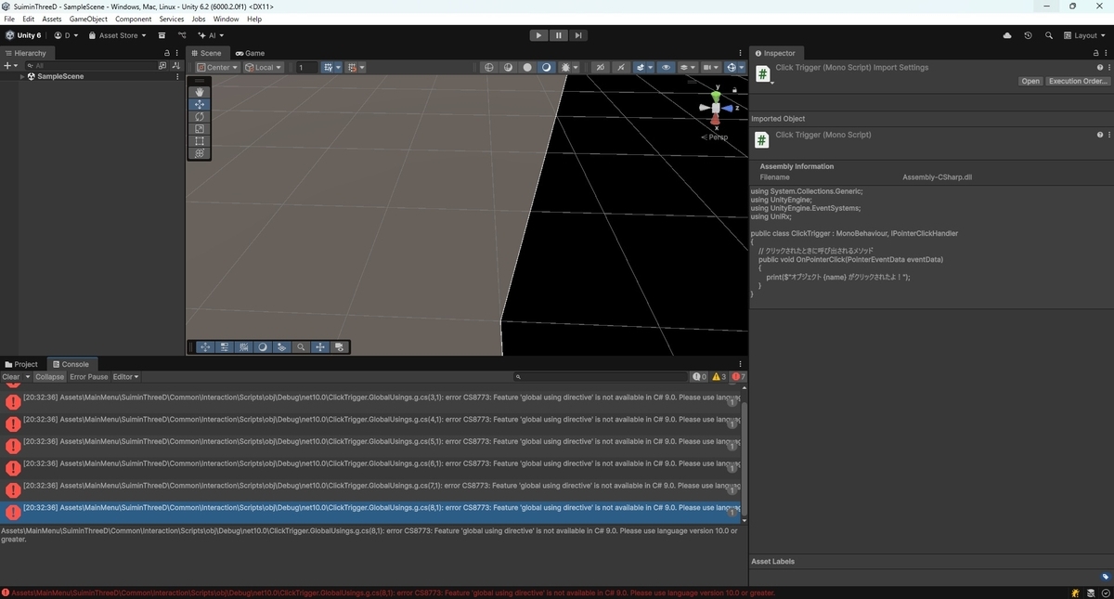Toggle Error Pause in Console
The height and width of the screenshot is (599, 1114).
click(89, 377)
